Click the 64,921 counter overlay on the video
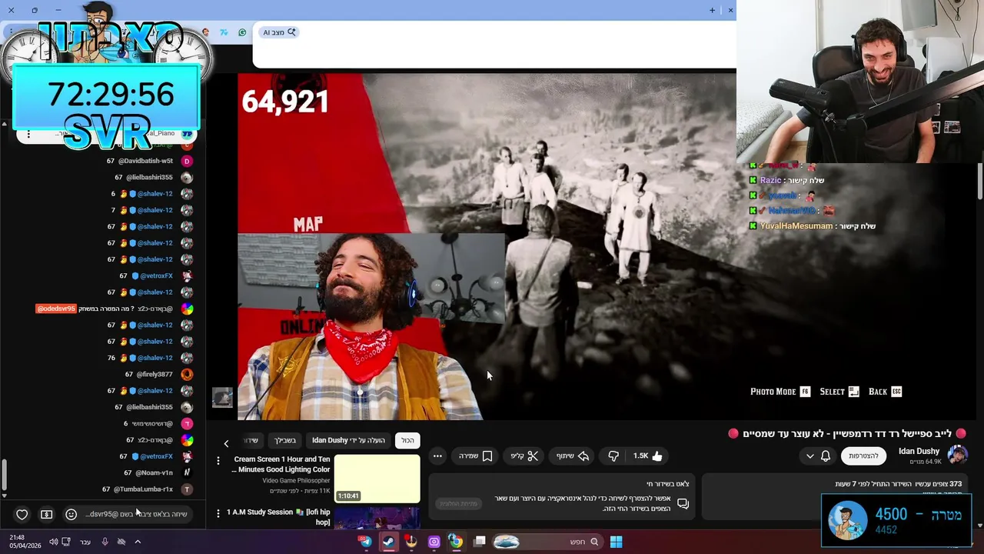Screen dimensions: 984x554 point(285,102)
